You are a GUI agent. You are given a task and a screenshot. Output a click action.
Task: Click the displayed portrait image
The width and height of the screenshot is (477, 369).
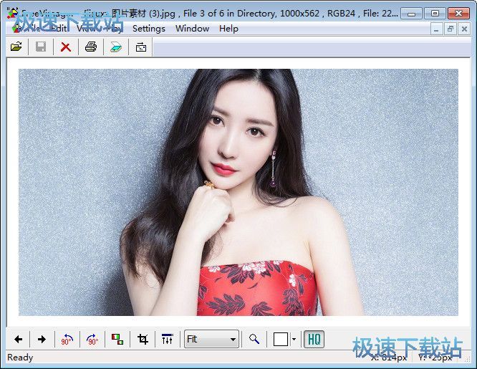(238, 192)
